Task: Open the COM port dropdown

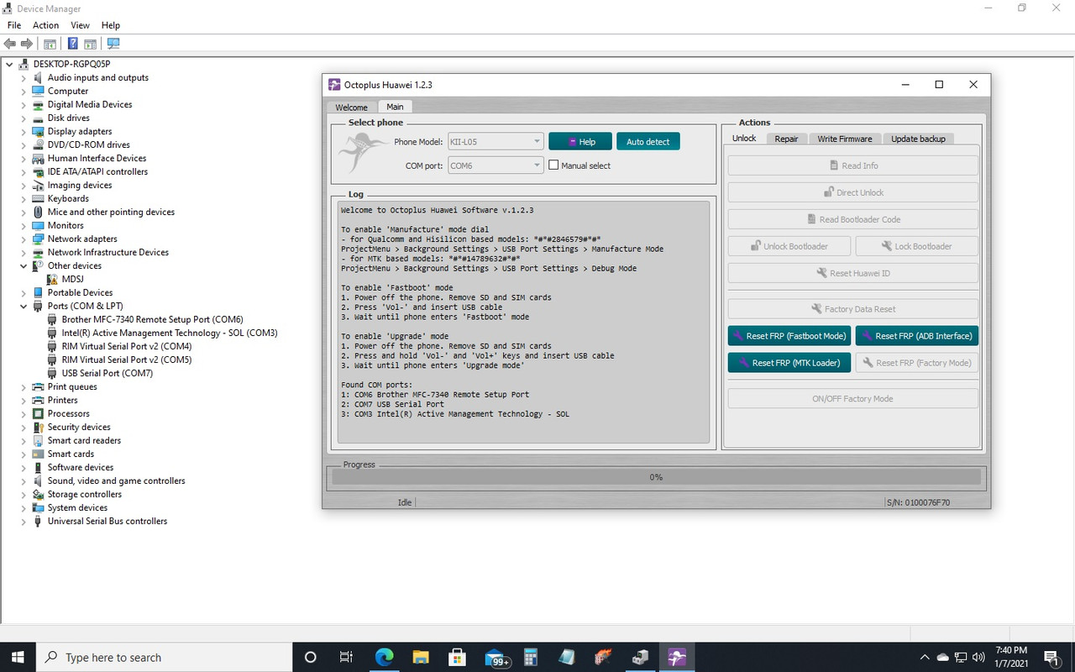Action: pyautogui.click(x=535, y=165)
